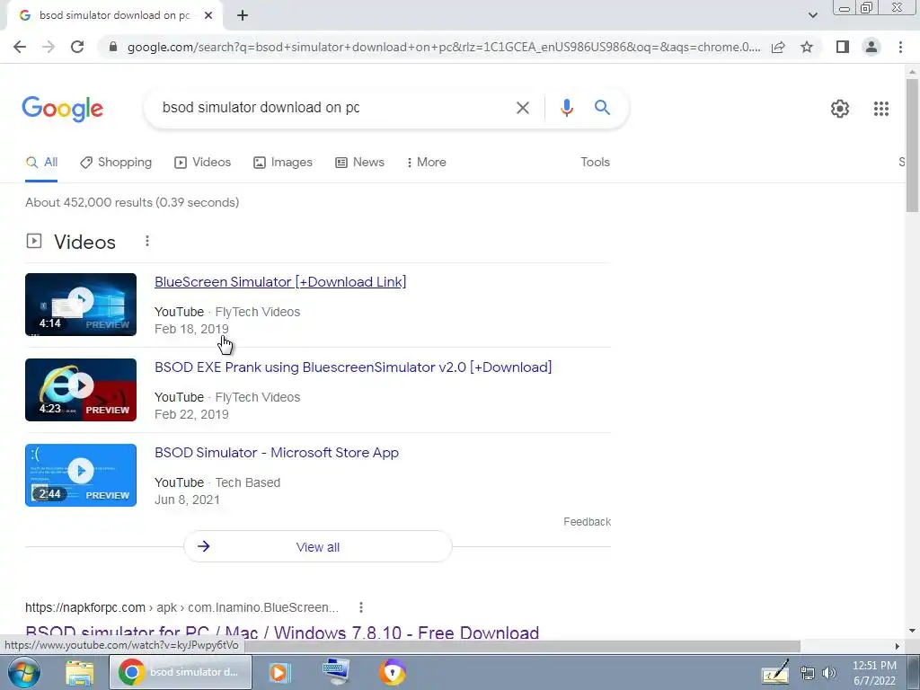This screenshot has height=690, width=920.
Task: Clear the search box with the X
Action: pos(522,108)
